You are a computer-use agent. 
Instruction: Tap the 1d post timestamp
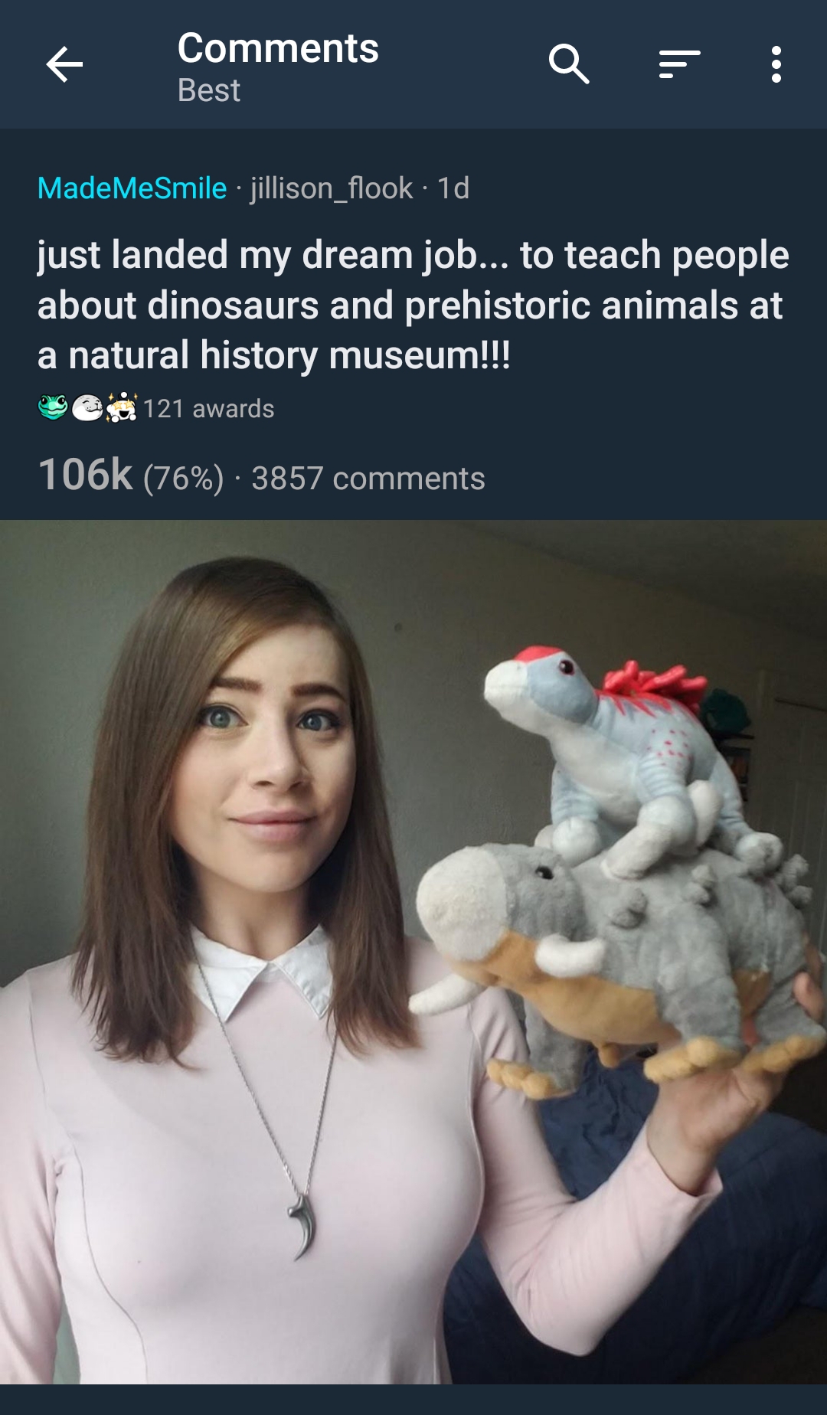click(x=453, y=188)
